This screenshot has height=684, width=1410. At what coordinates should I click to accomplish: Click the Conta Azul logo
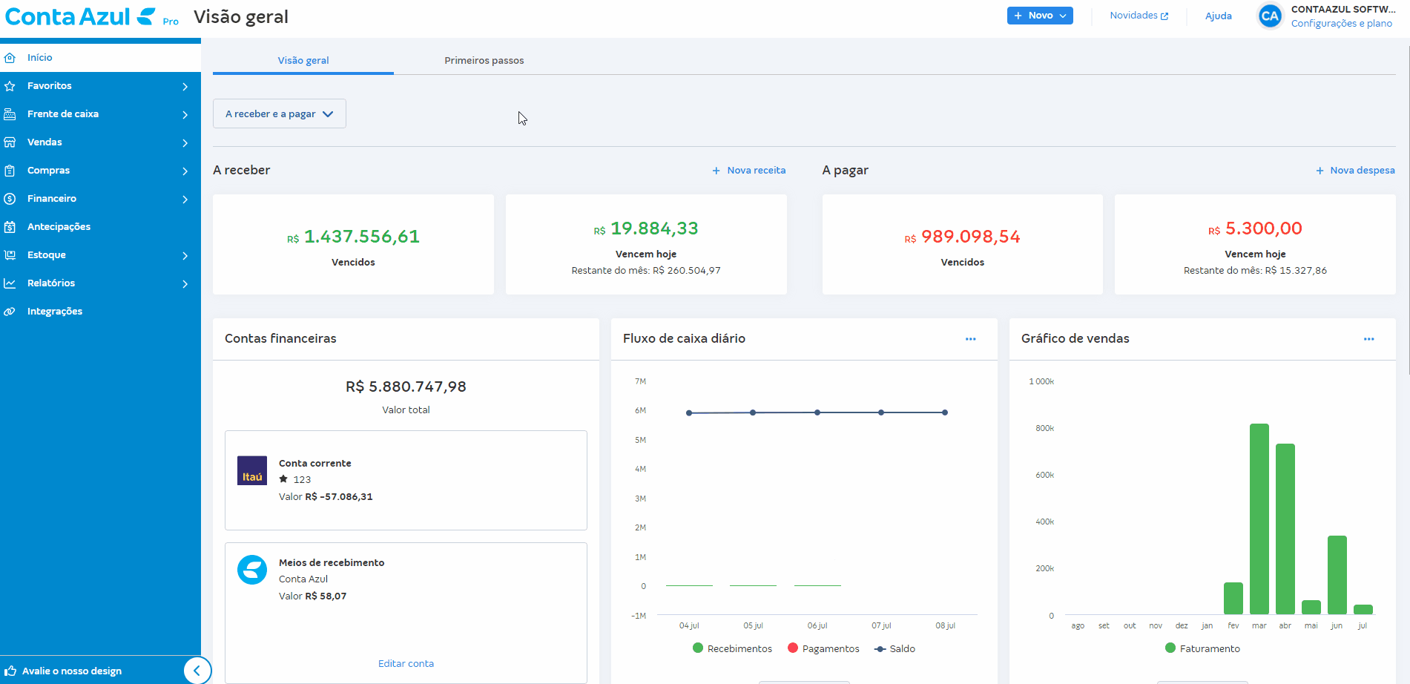tap(81, 16)
